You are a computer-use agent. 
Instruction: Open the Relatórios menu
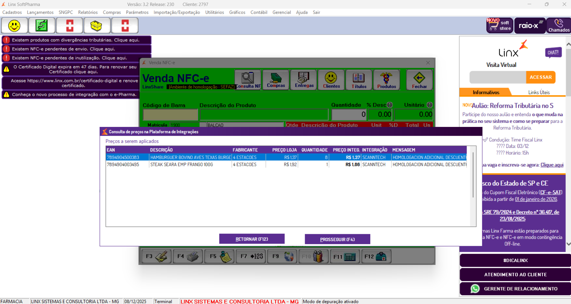(x=88, y=12)
